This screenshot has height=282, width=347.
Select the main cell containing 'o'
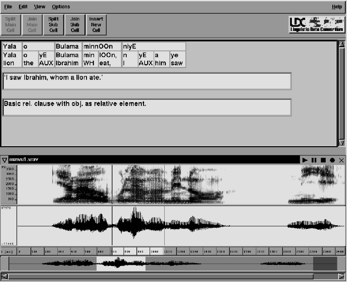point(38,46)
